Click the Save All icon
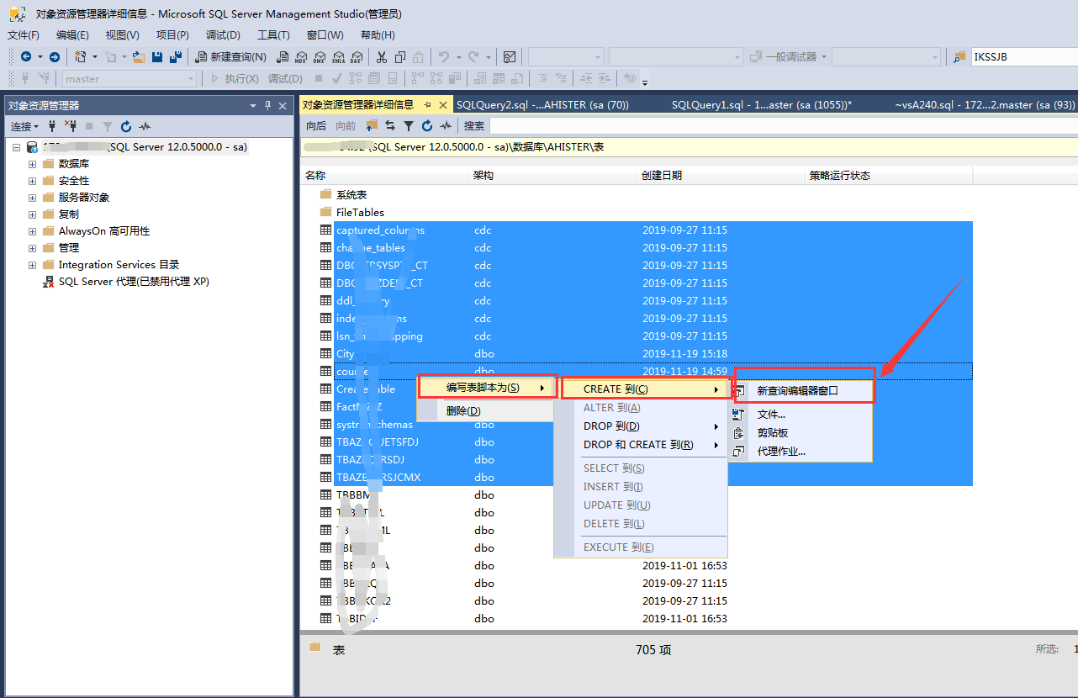The height and width of the screenshot is (698, 1078). click(176, 57)
